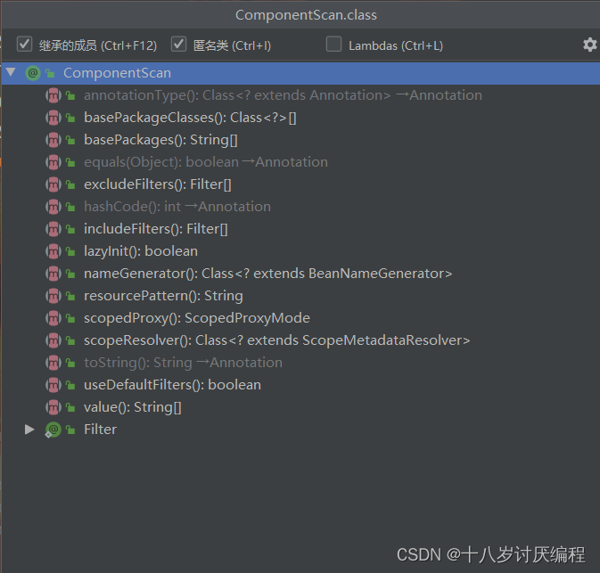Click the ComponentScan annotation icon
The image size is (600, 573).
coord(33,73)
